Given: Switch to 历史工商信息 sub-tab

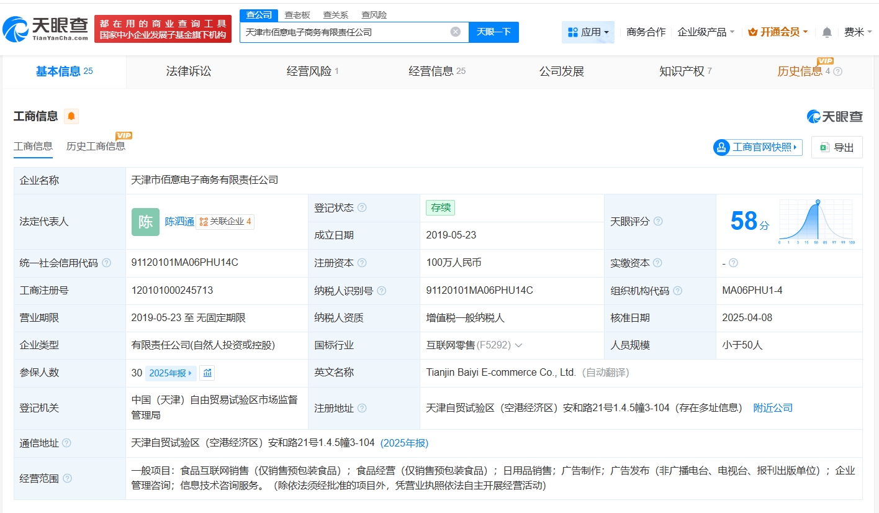Looking at the screenshot, I should click(96, 147).
